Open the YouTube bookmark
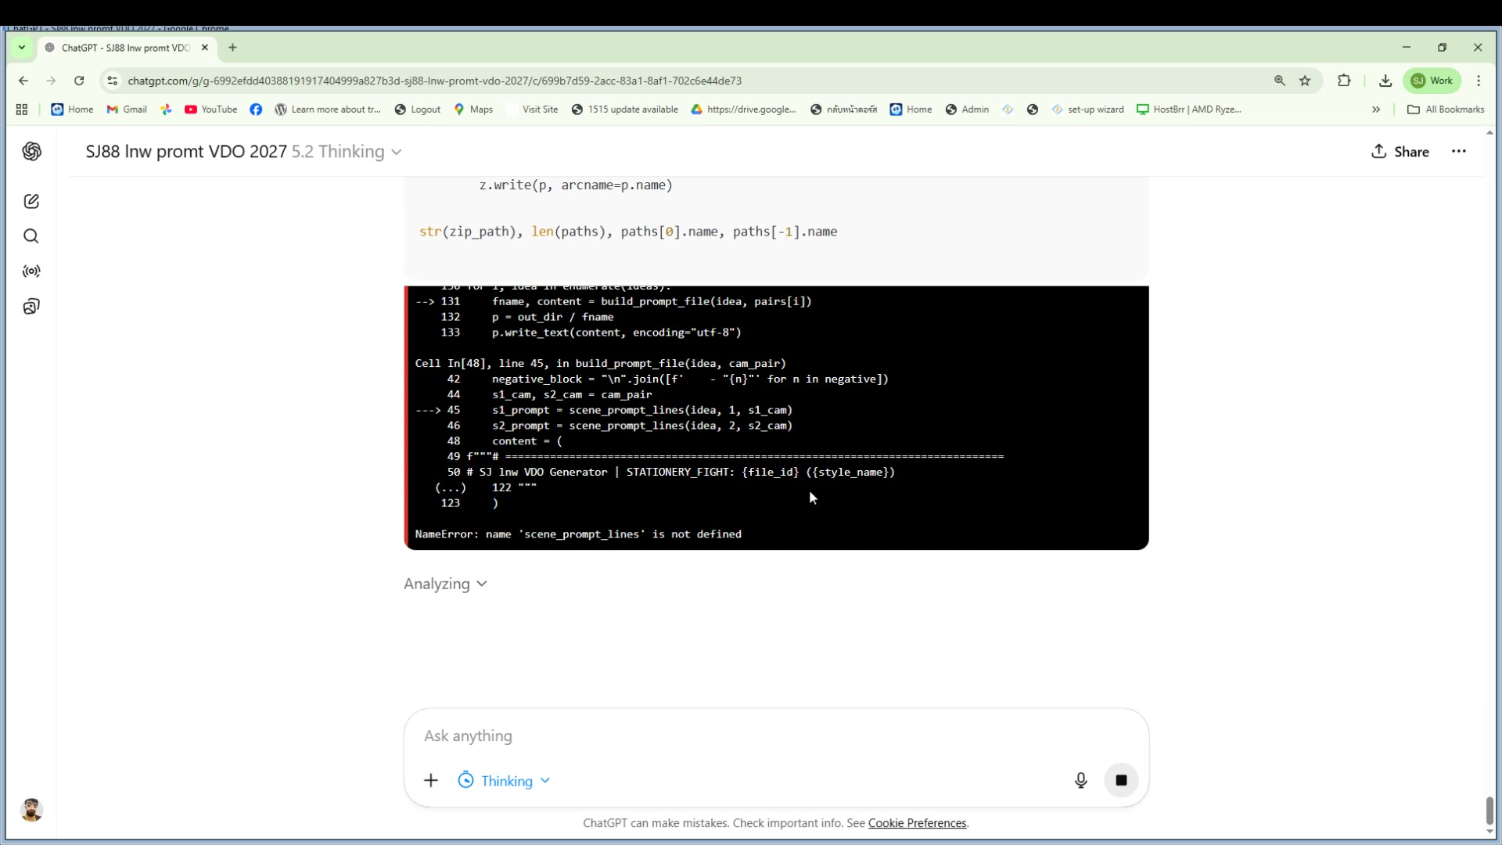This screenshot has width=1502, height=845. click(210, 110)
